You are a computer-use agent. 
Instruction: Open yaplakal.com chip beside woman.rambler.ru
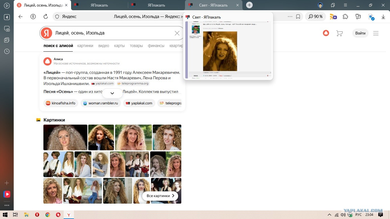(x=139, y=103)
